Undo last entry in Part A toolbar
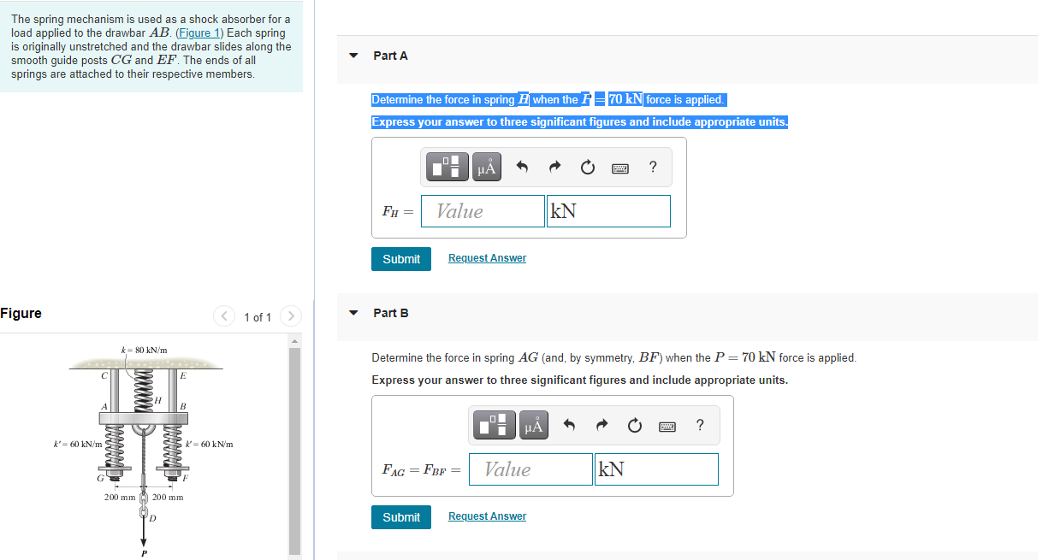Viewport: 1049px width, 560px height. (x=520, y=168)
